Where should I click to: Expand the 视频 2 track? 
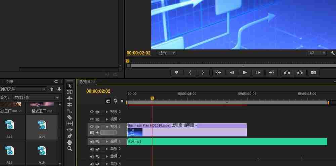tap(107, 119)
